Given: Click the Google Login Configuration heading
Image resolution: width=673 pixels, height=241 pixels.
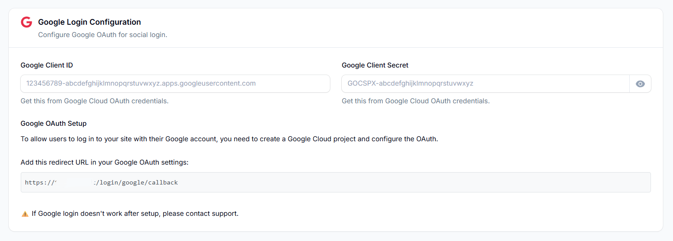Looking at the screenshot, I should click(x=90, y=22).
